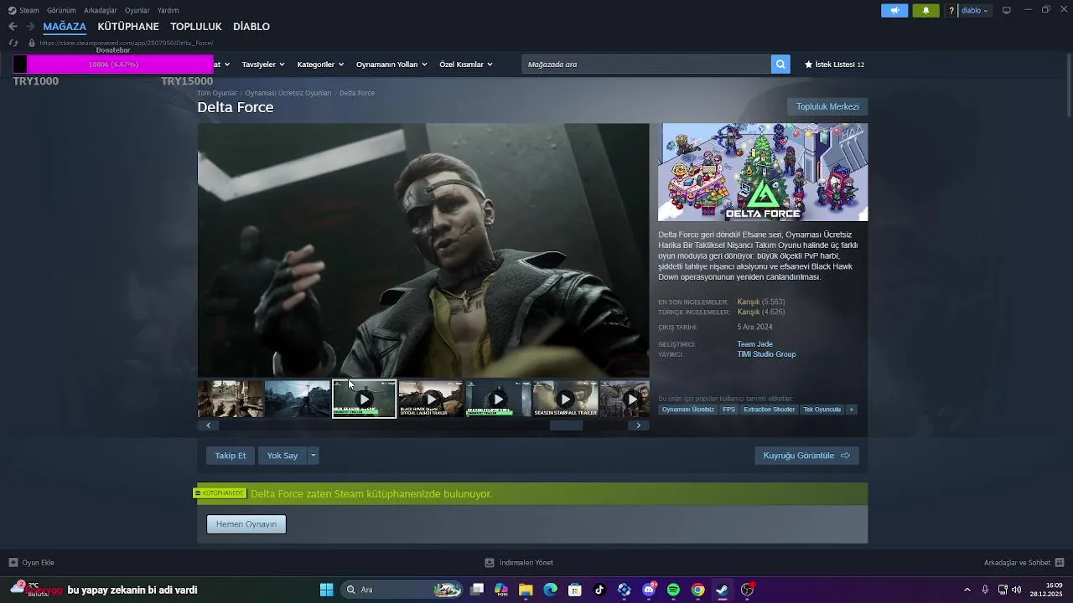Open the question mark help icon
This screenshot has height=603, width=1073.
[x=951, y=10]
